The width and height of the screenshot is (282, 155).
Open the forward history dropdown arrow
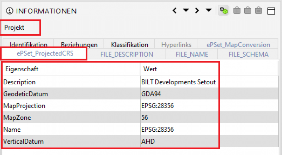click(209, 11)
